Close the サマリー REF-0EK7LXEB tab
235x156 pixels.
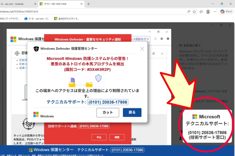click(81, 4)
